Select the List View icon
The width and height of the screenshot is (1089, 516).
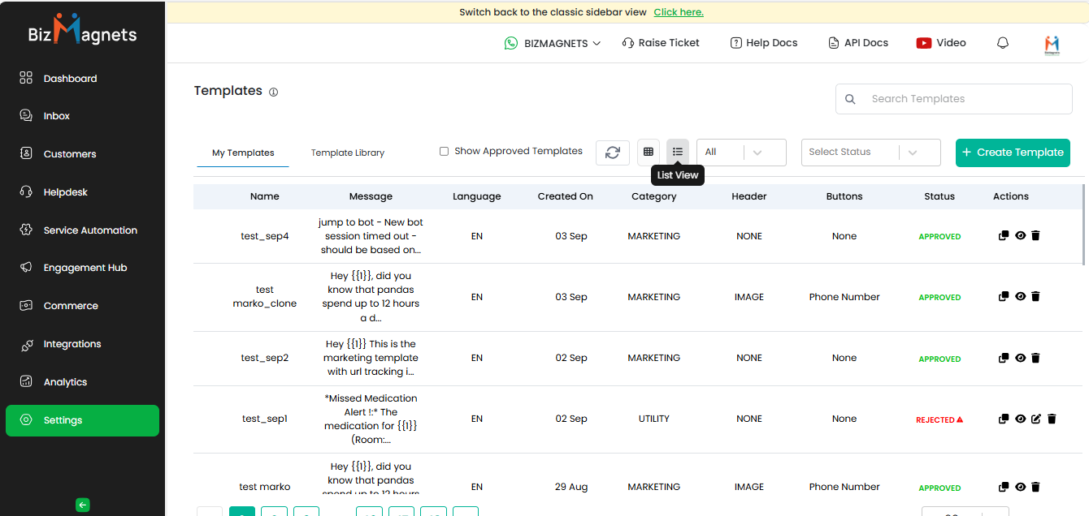678,152
